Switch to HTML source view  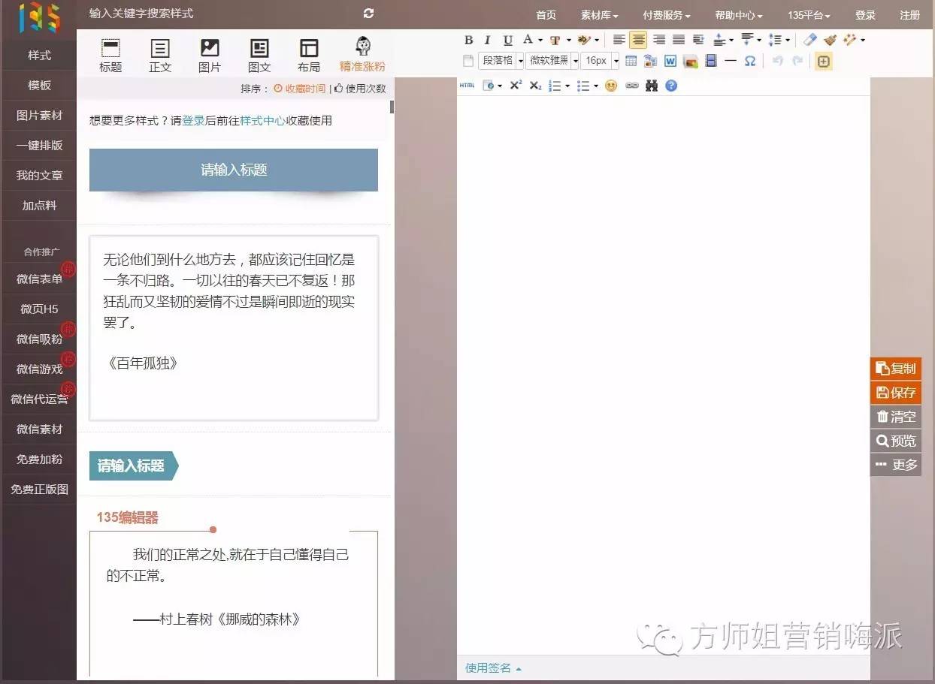[466, 86]
